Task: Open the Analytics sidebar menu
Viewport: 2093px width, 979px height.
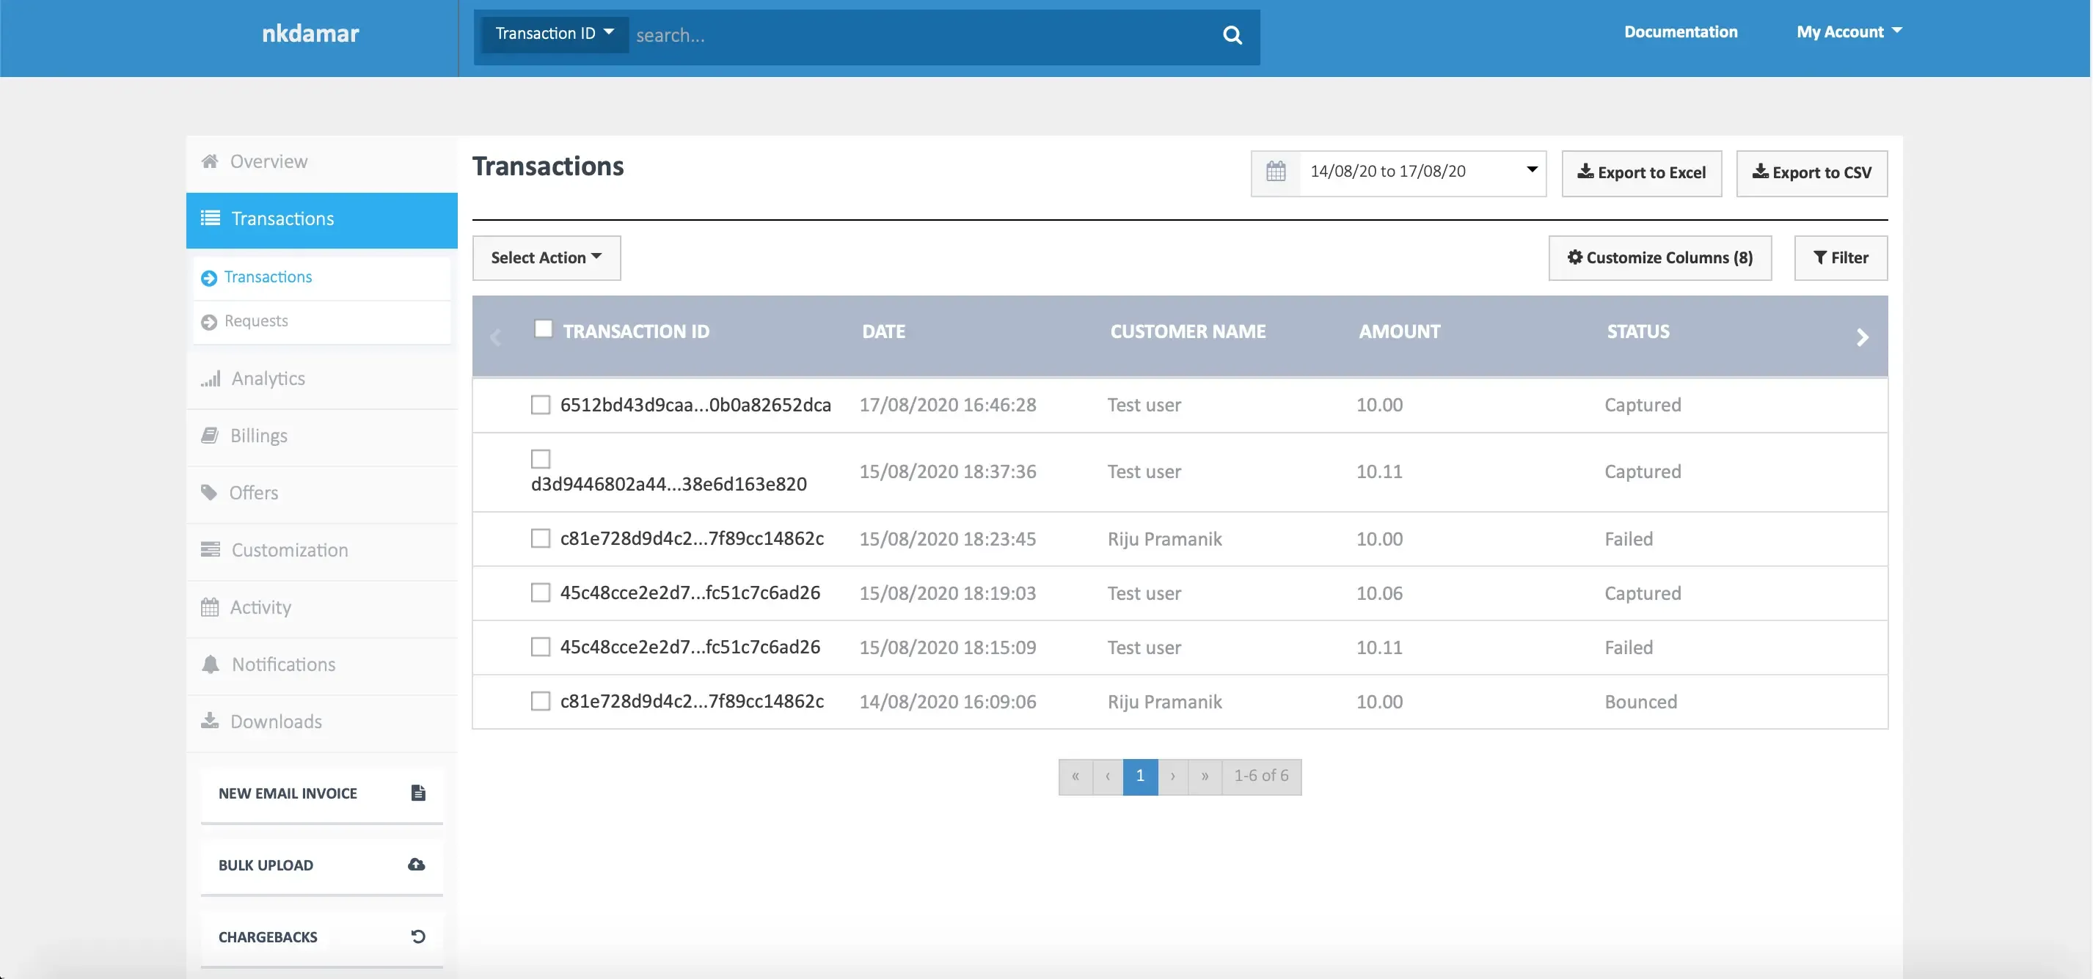Action: tap(267, 378)
